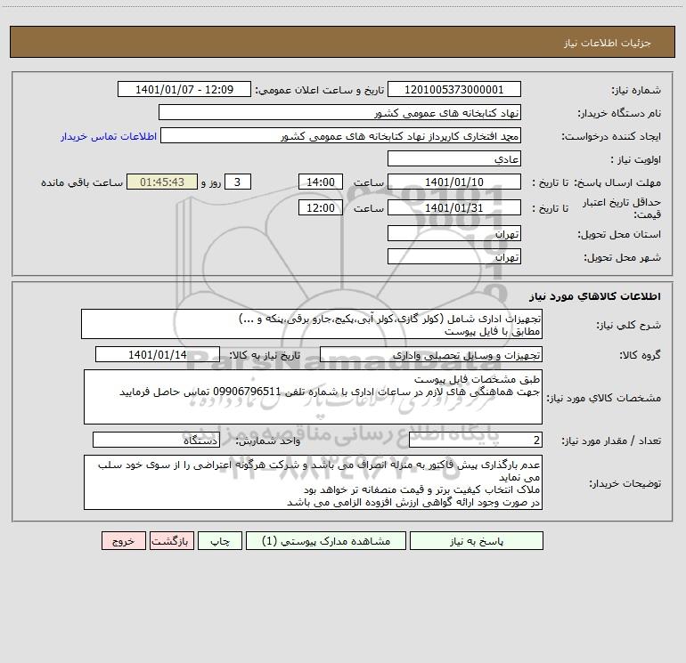The image size is (686, 663).
Task: Select the شماره نیاز field 1201005373000001
Action: (x=454, y=89)
